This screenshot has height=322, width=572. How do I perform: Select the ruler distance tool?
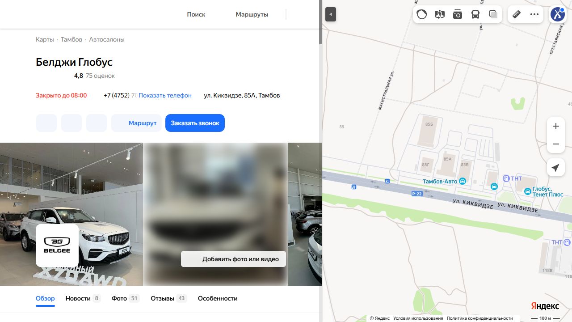517,14
